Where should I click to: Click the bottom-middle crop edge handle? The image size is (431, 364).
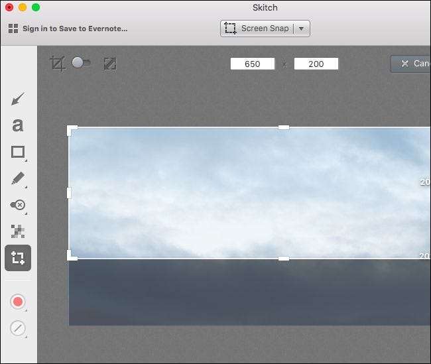pos(283,258)
